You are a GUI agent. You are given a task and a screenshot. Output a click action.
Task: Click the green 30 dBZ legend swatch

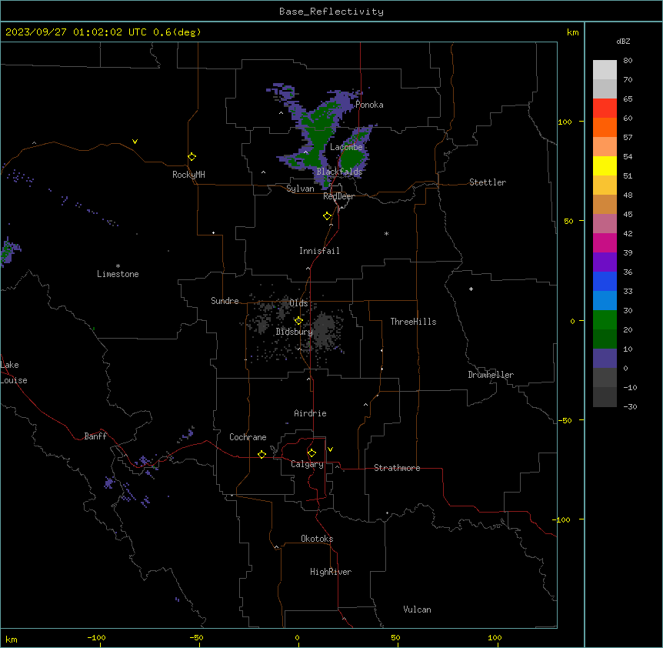click(x=605, y=320)
